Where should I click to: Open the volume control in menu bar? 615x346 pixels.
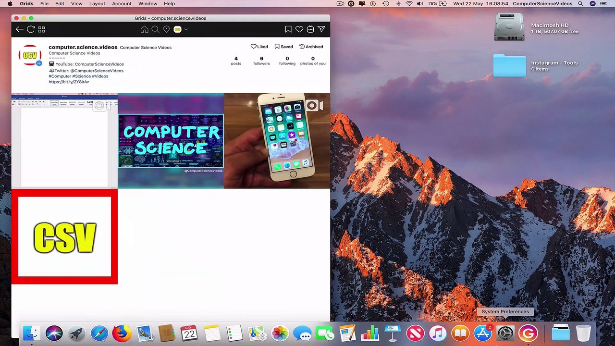tap(420, 4)
